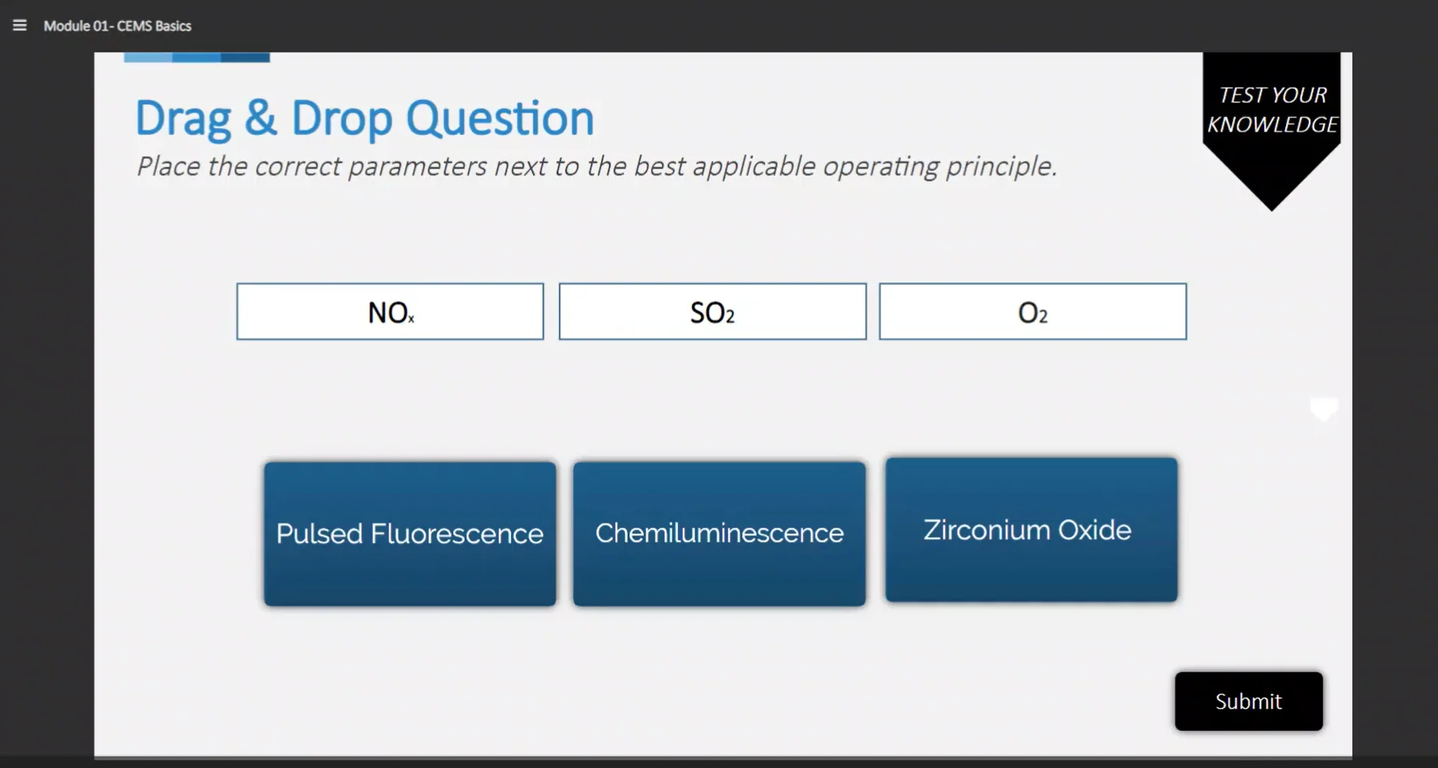Screen dimensions: 1438x768
Task: Click the KNOWLEDGE word on black banner
Action: click(x=1272, y=125)
